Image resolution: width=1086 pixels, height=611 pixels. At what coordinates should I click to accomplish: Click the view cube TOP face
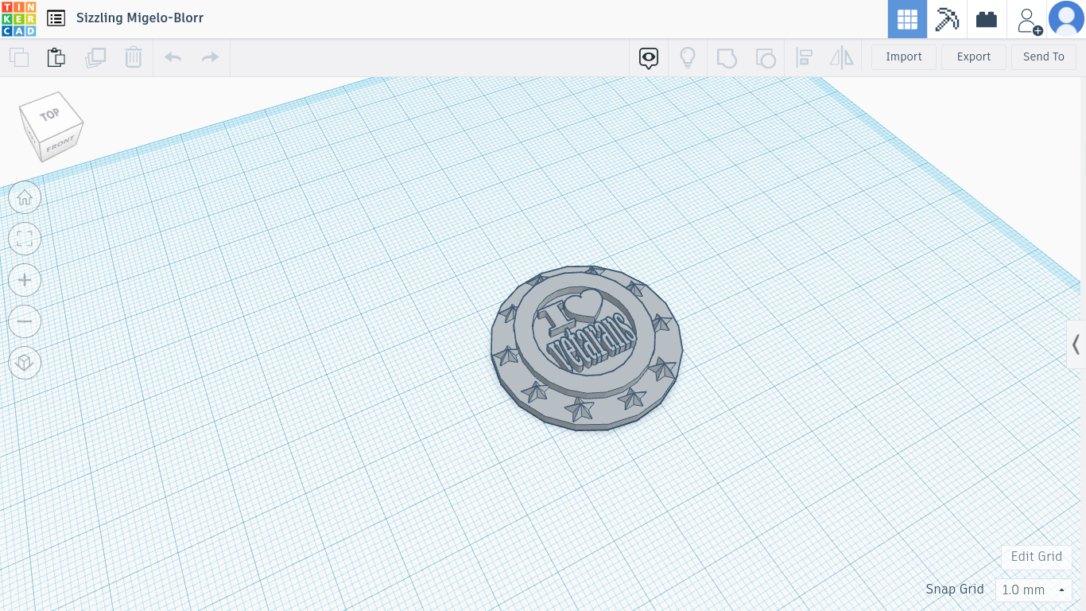51,115
